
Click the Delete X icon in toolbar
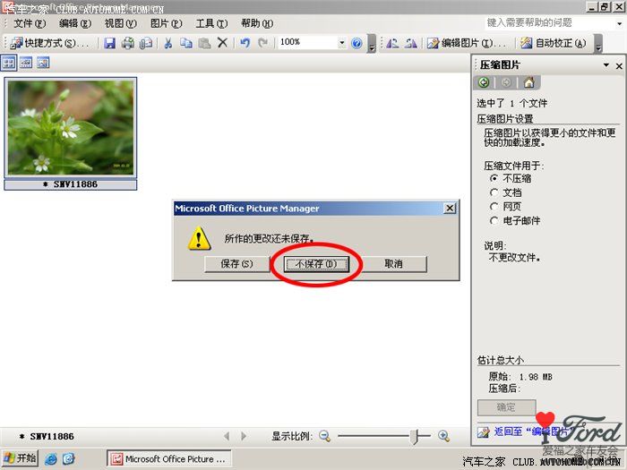(x=223, y=43)
